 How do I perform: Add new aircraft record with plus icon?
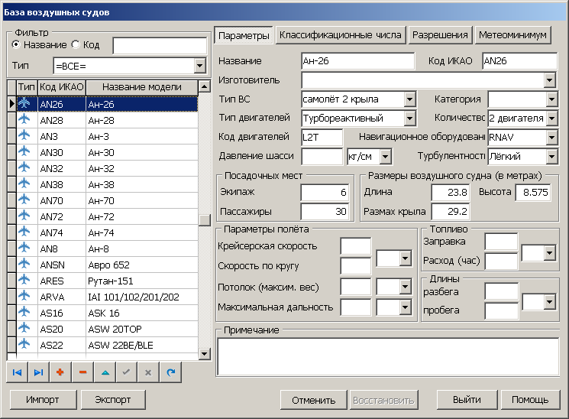pyautogui.click(x=60, y=372)
